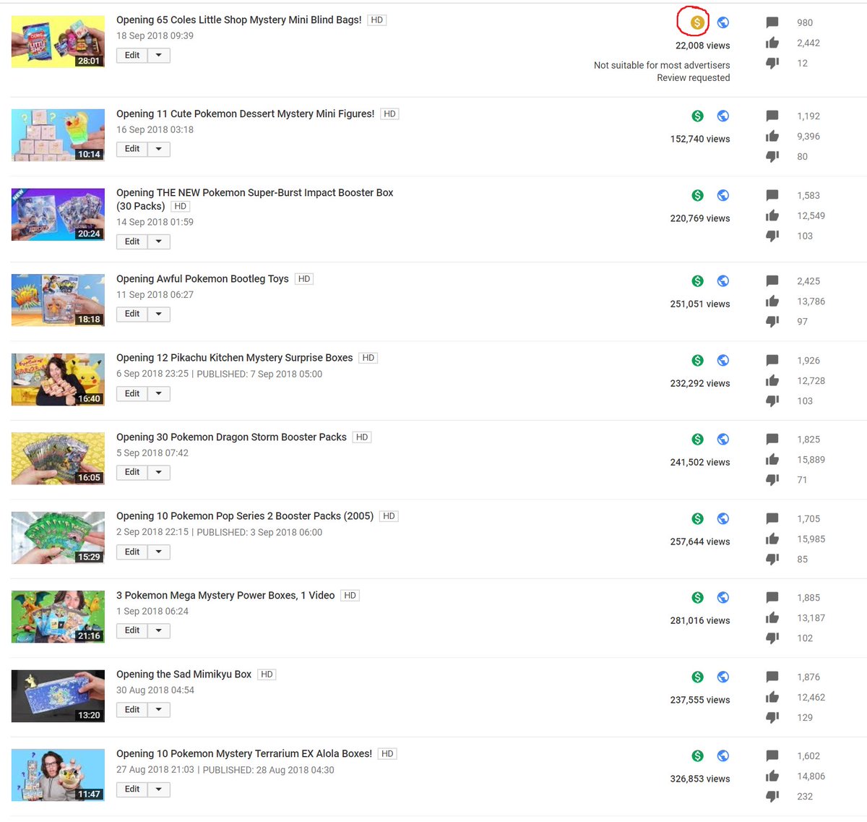The width and height of the screenshot is (867, 822).
Task: Click globe icon for Terrarium EX Alola Boxes
Action: pyautogui.click(x=722, y=755)
